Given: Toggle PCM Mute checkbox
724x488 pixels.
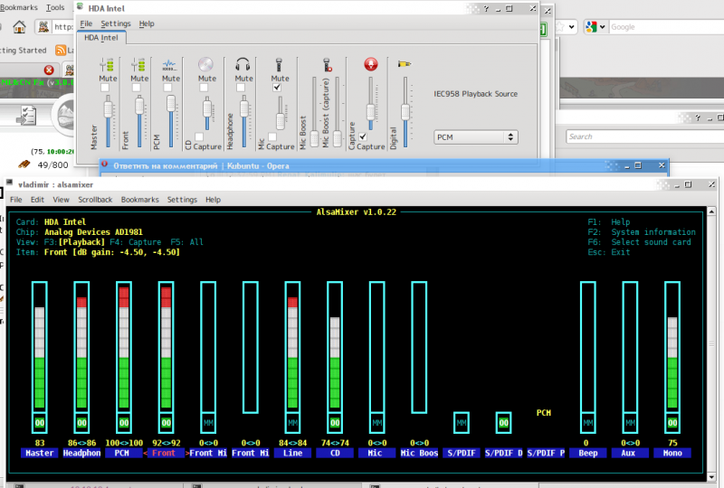Looking at the screenshot, I should (167, 88).
